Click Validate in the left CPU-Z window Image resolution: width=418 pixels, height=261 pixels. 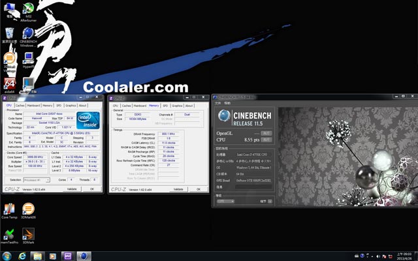(x=72, y=189)
